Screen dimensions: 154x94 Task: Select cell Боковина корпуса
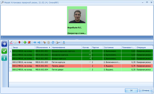(x=66, y=55)
